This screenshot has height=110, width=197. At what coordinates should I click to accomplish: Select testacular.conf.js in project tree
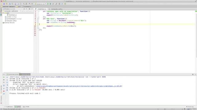point(11,21)
